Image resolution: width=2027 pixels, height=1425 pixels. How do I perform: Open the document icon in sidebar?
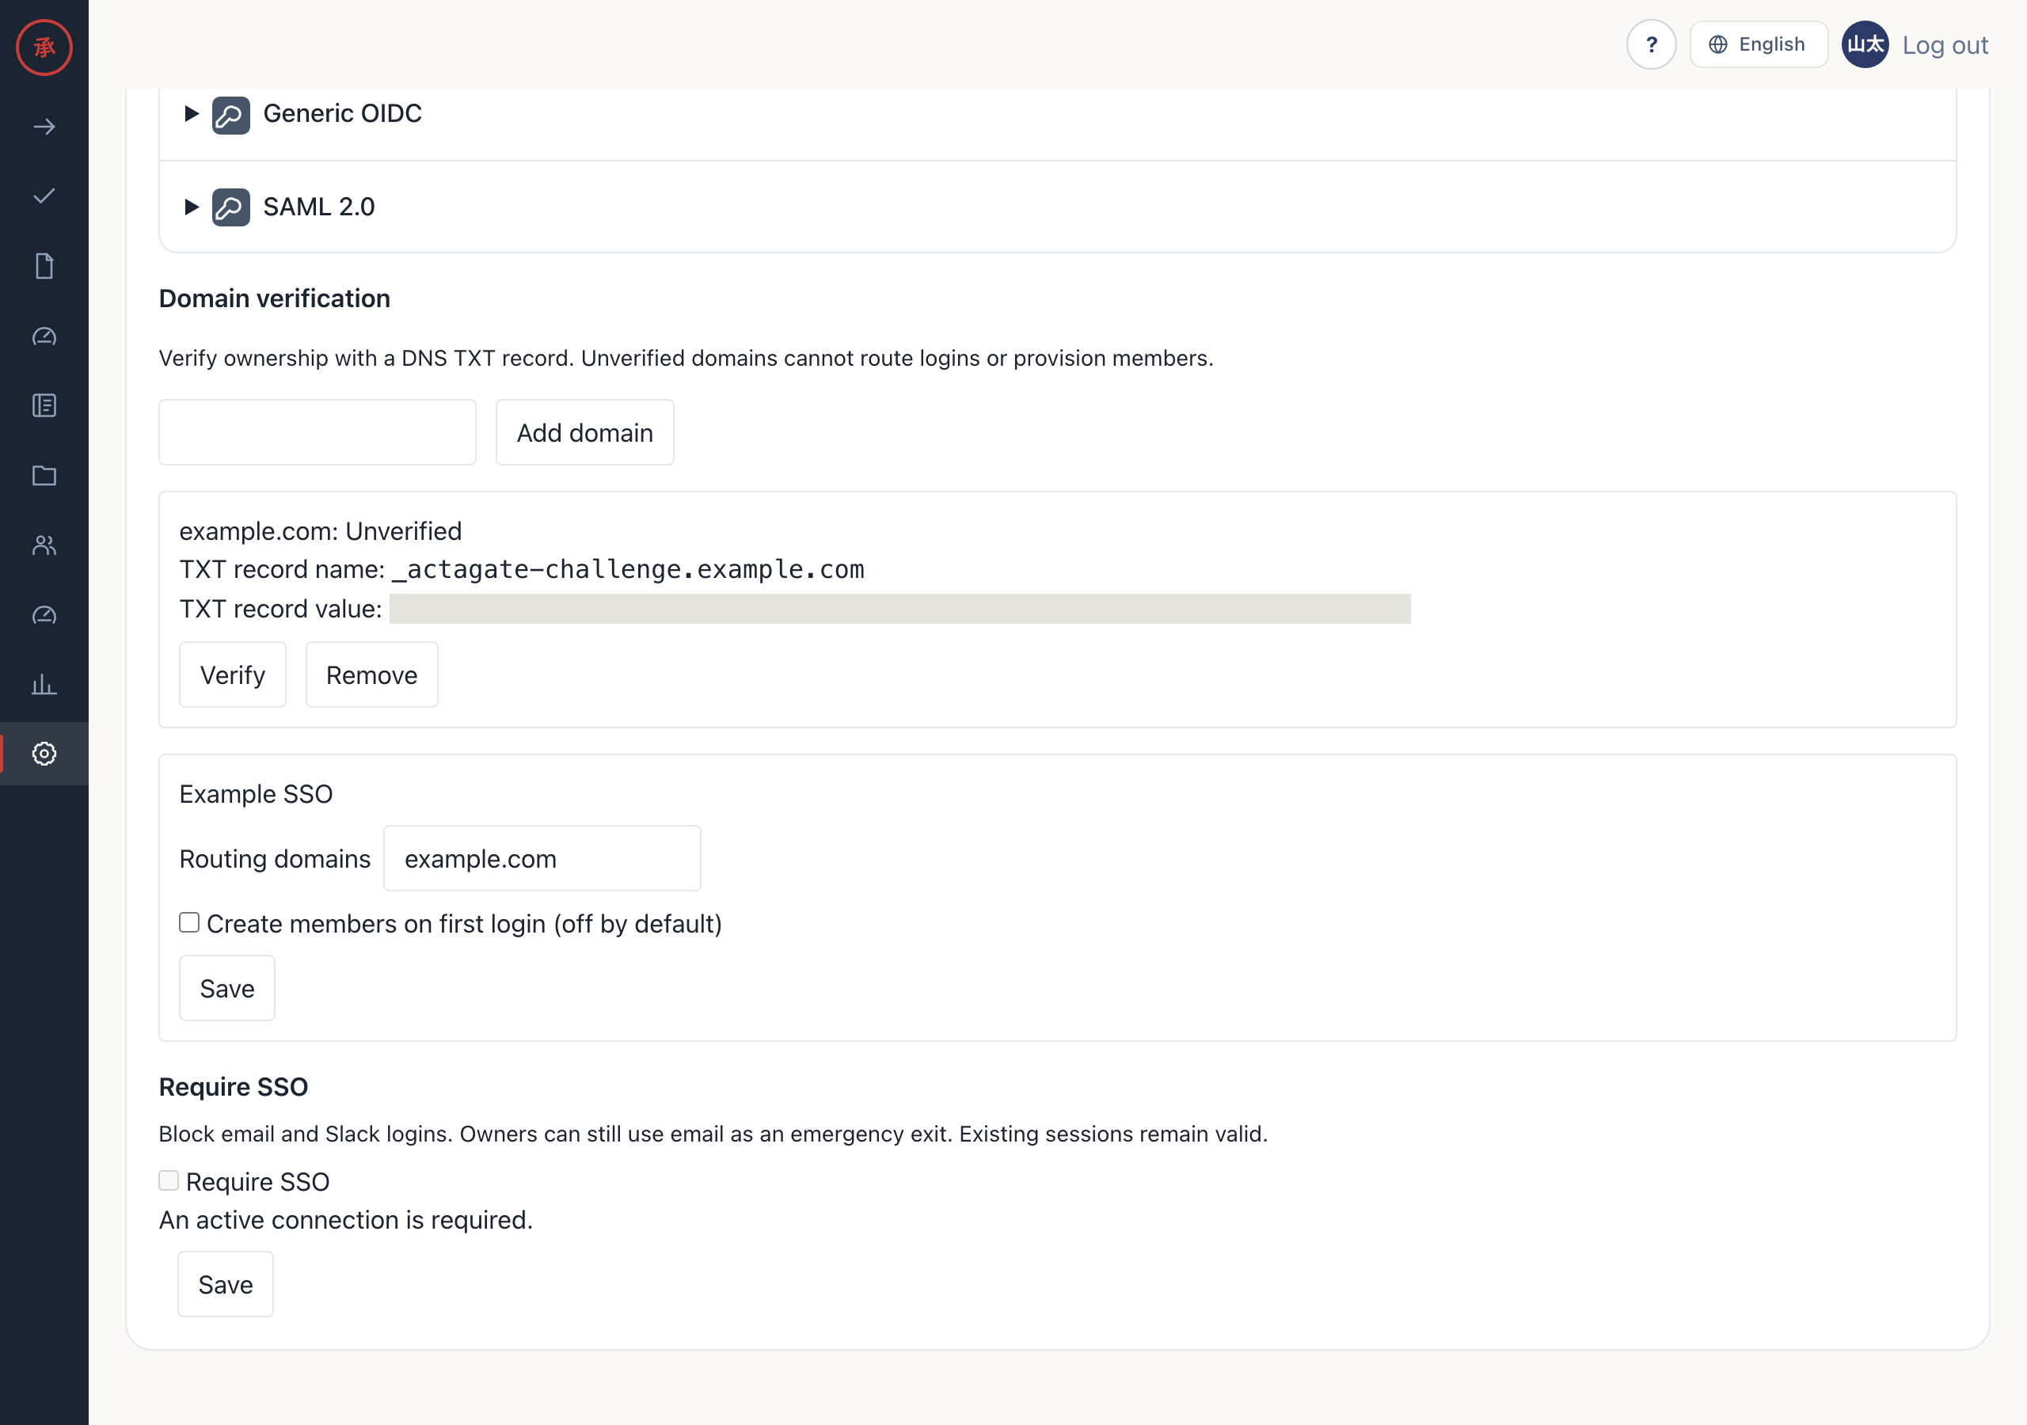click(44, 266)
